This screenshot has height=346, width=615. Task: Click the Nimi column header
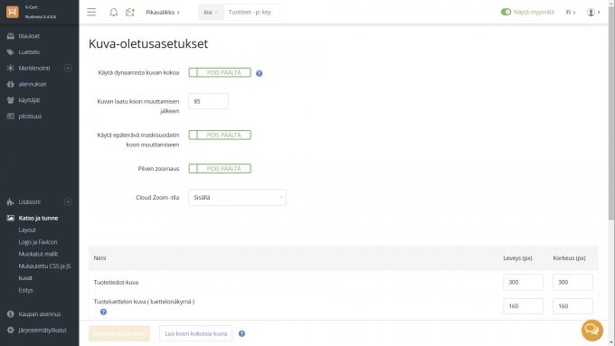[x=99, y=258]
